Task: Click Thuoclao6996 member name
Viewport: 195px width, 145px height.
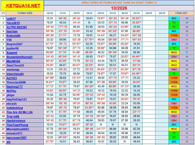Action: coord(16,82)
